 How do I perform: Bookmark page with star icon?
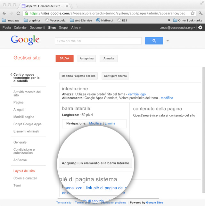pos(193,13)
